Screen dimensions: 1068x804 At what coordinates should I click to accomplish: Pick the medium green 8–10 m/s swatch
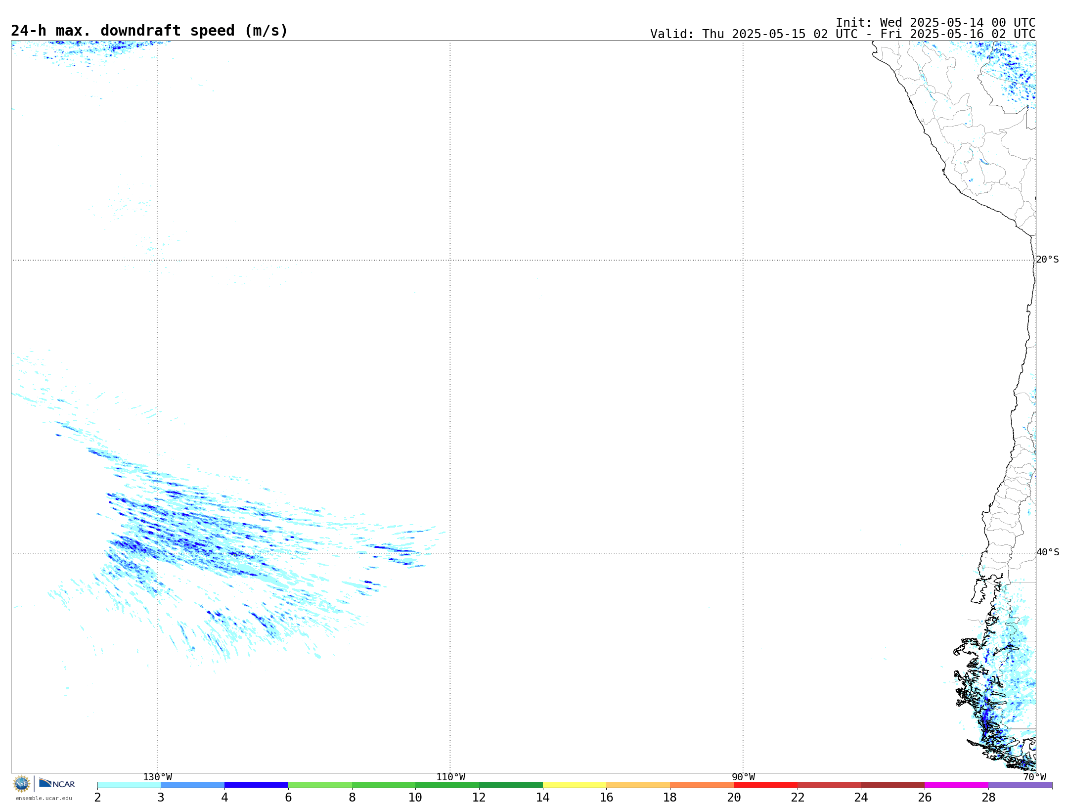[x=384, y=785]
